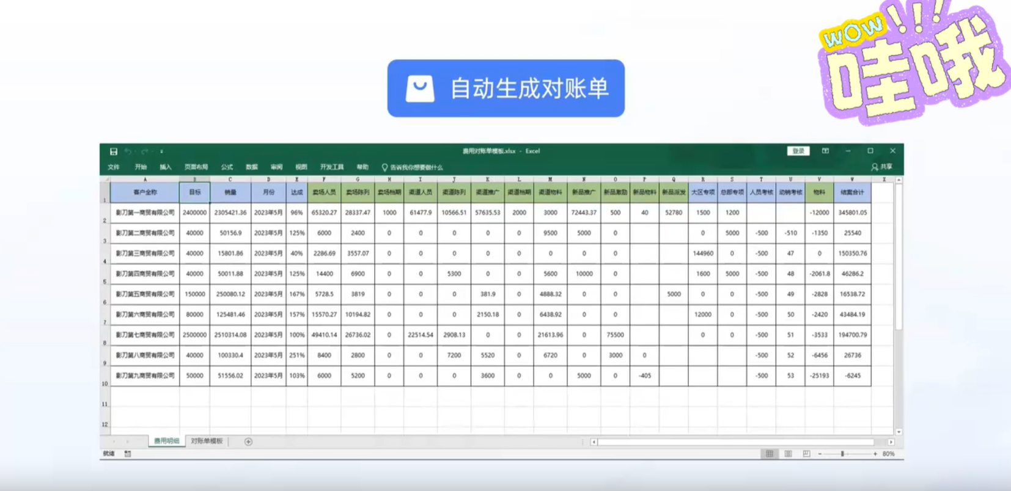Switch to the 视图 ribbon tab
Viewport: 1011px width, 491px height.
tap(301, 167)
